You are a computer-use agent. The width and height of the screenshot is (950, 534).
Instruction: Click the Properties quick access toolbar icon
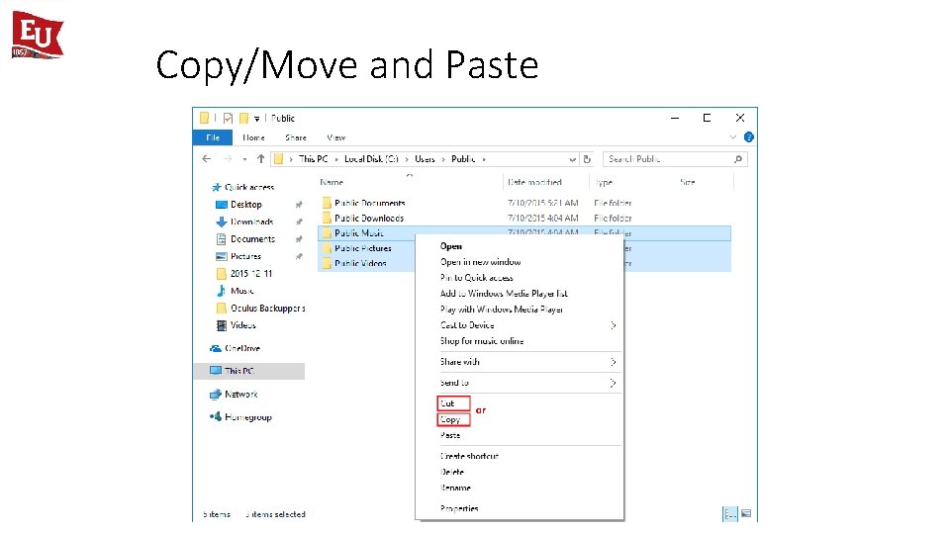pos(228,118)
